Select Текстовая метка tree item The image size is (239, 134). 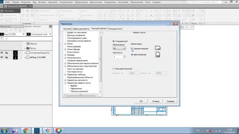click(75, 72)
